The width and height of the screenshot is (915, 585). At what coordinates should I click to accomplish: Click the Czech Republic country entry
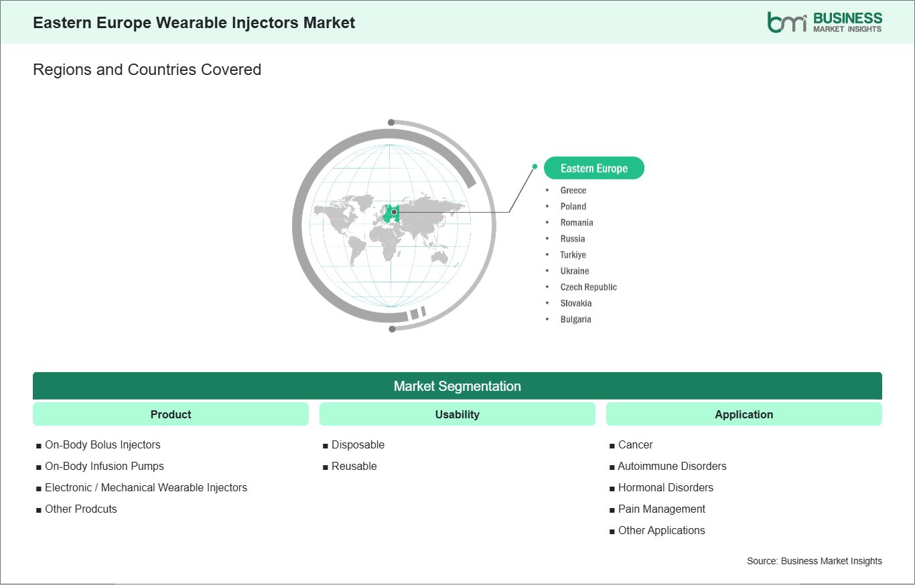[x=589, y=287]
